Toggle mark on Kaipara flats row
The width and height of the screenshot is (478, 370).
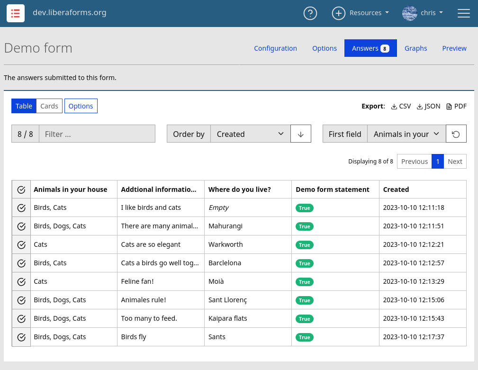coord(21,319)
